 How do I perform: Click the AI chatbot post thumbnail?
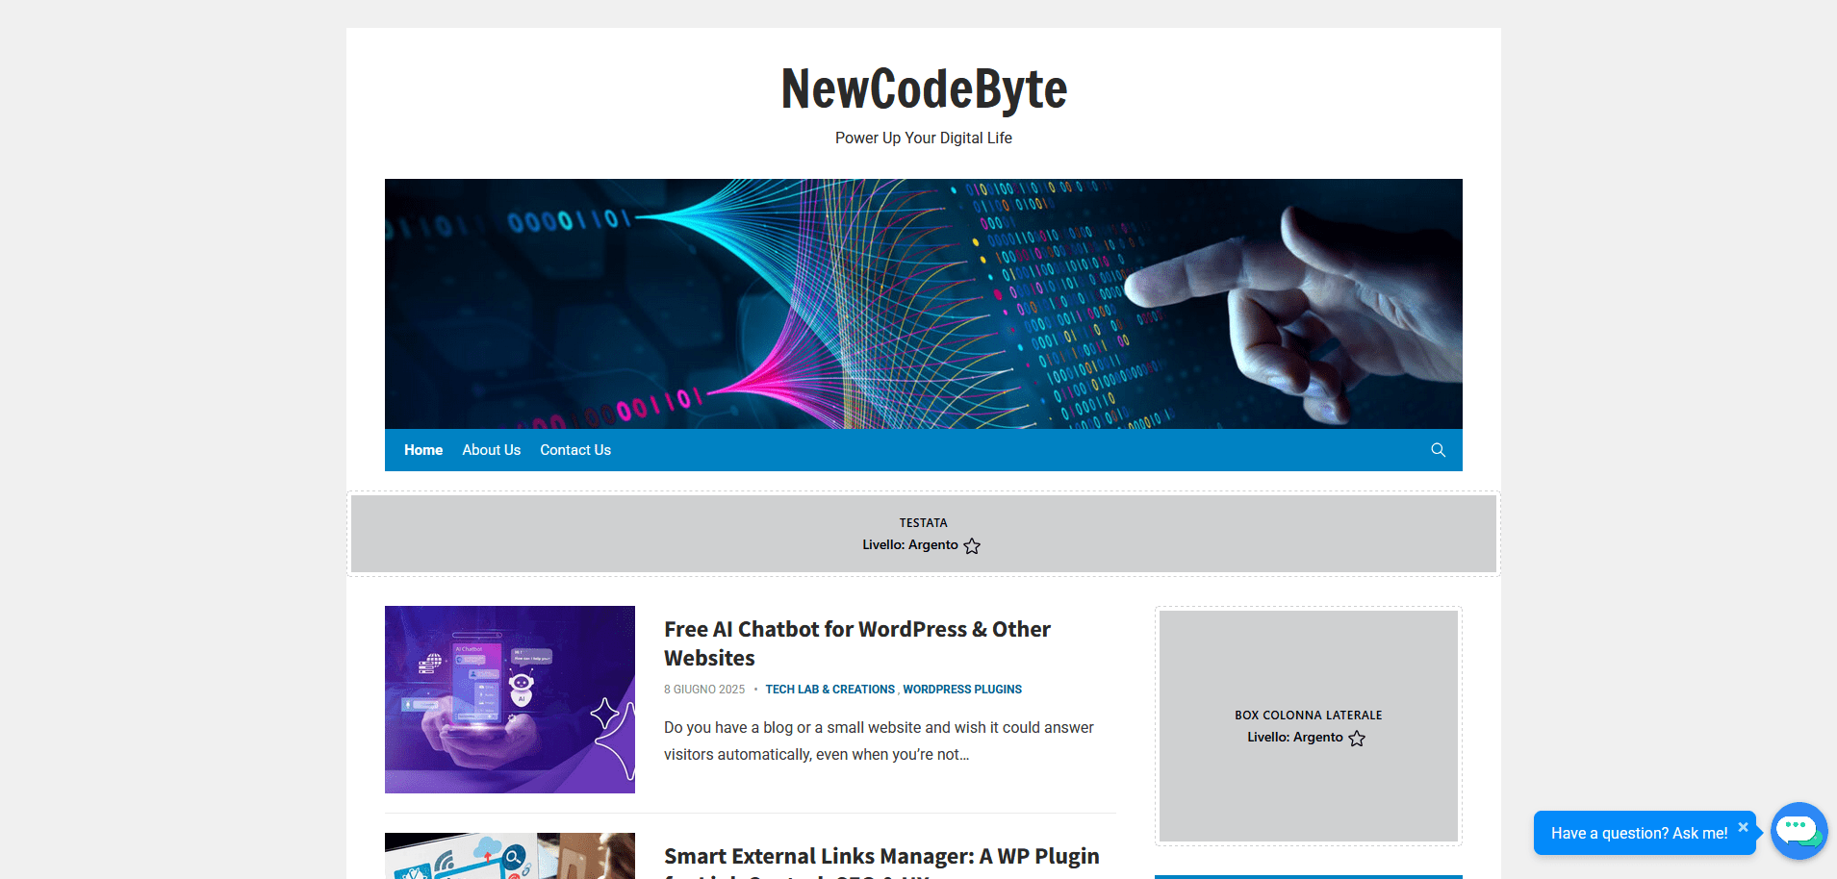coord(510,699)
